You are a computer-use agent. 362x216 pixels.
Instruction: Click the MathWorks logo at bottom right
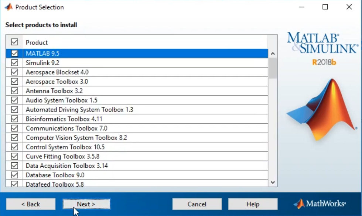click(x=320, y=203)
